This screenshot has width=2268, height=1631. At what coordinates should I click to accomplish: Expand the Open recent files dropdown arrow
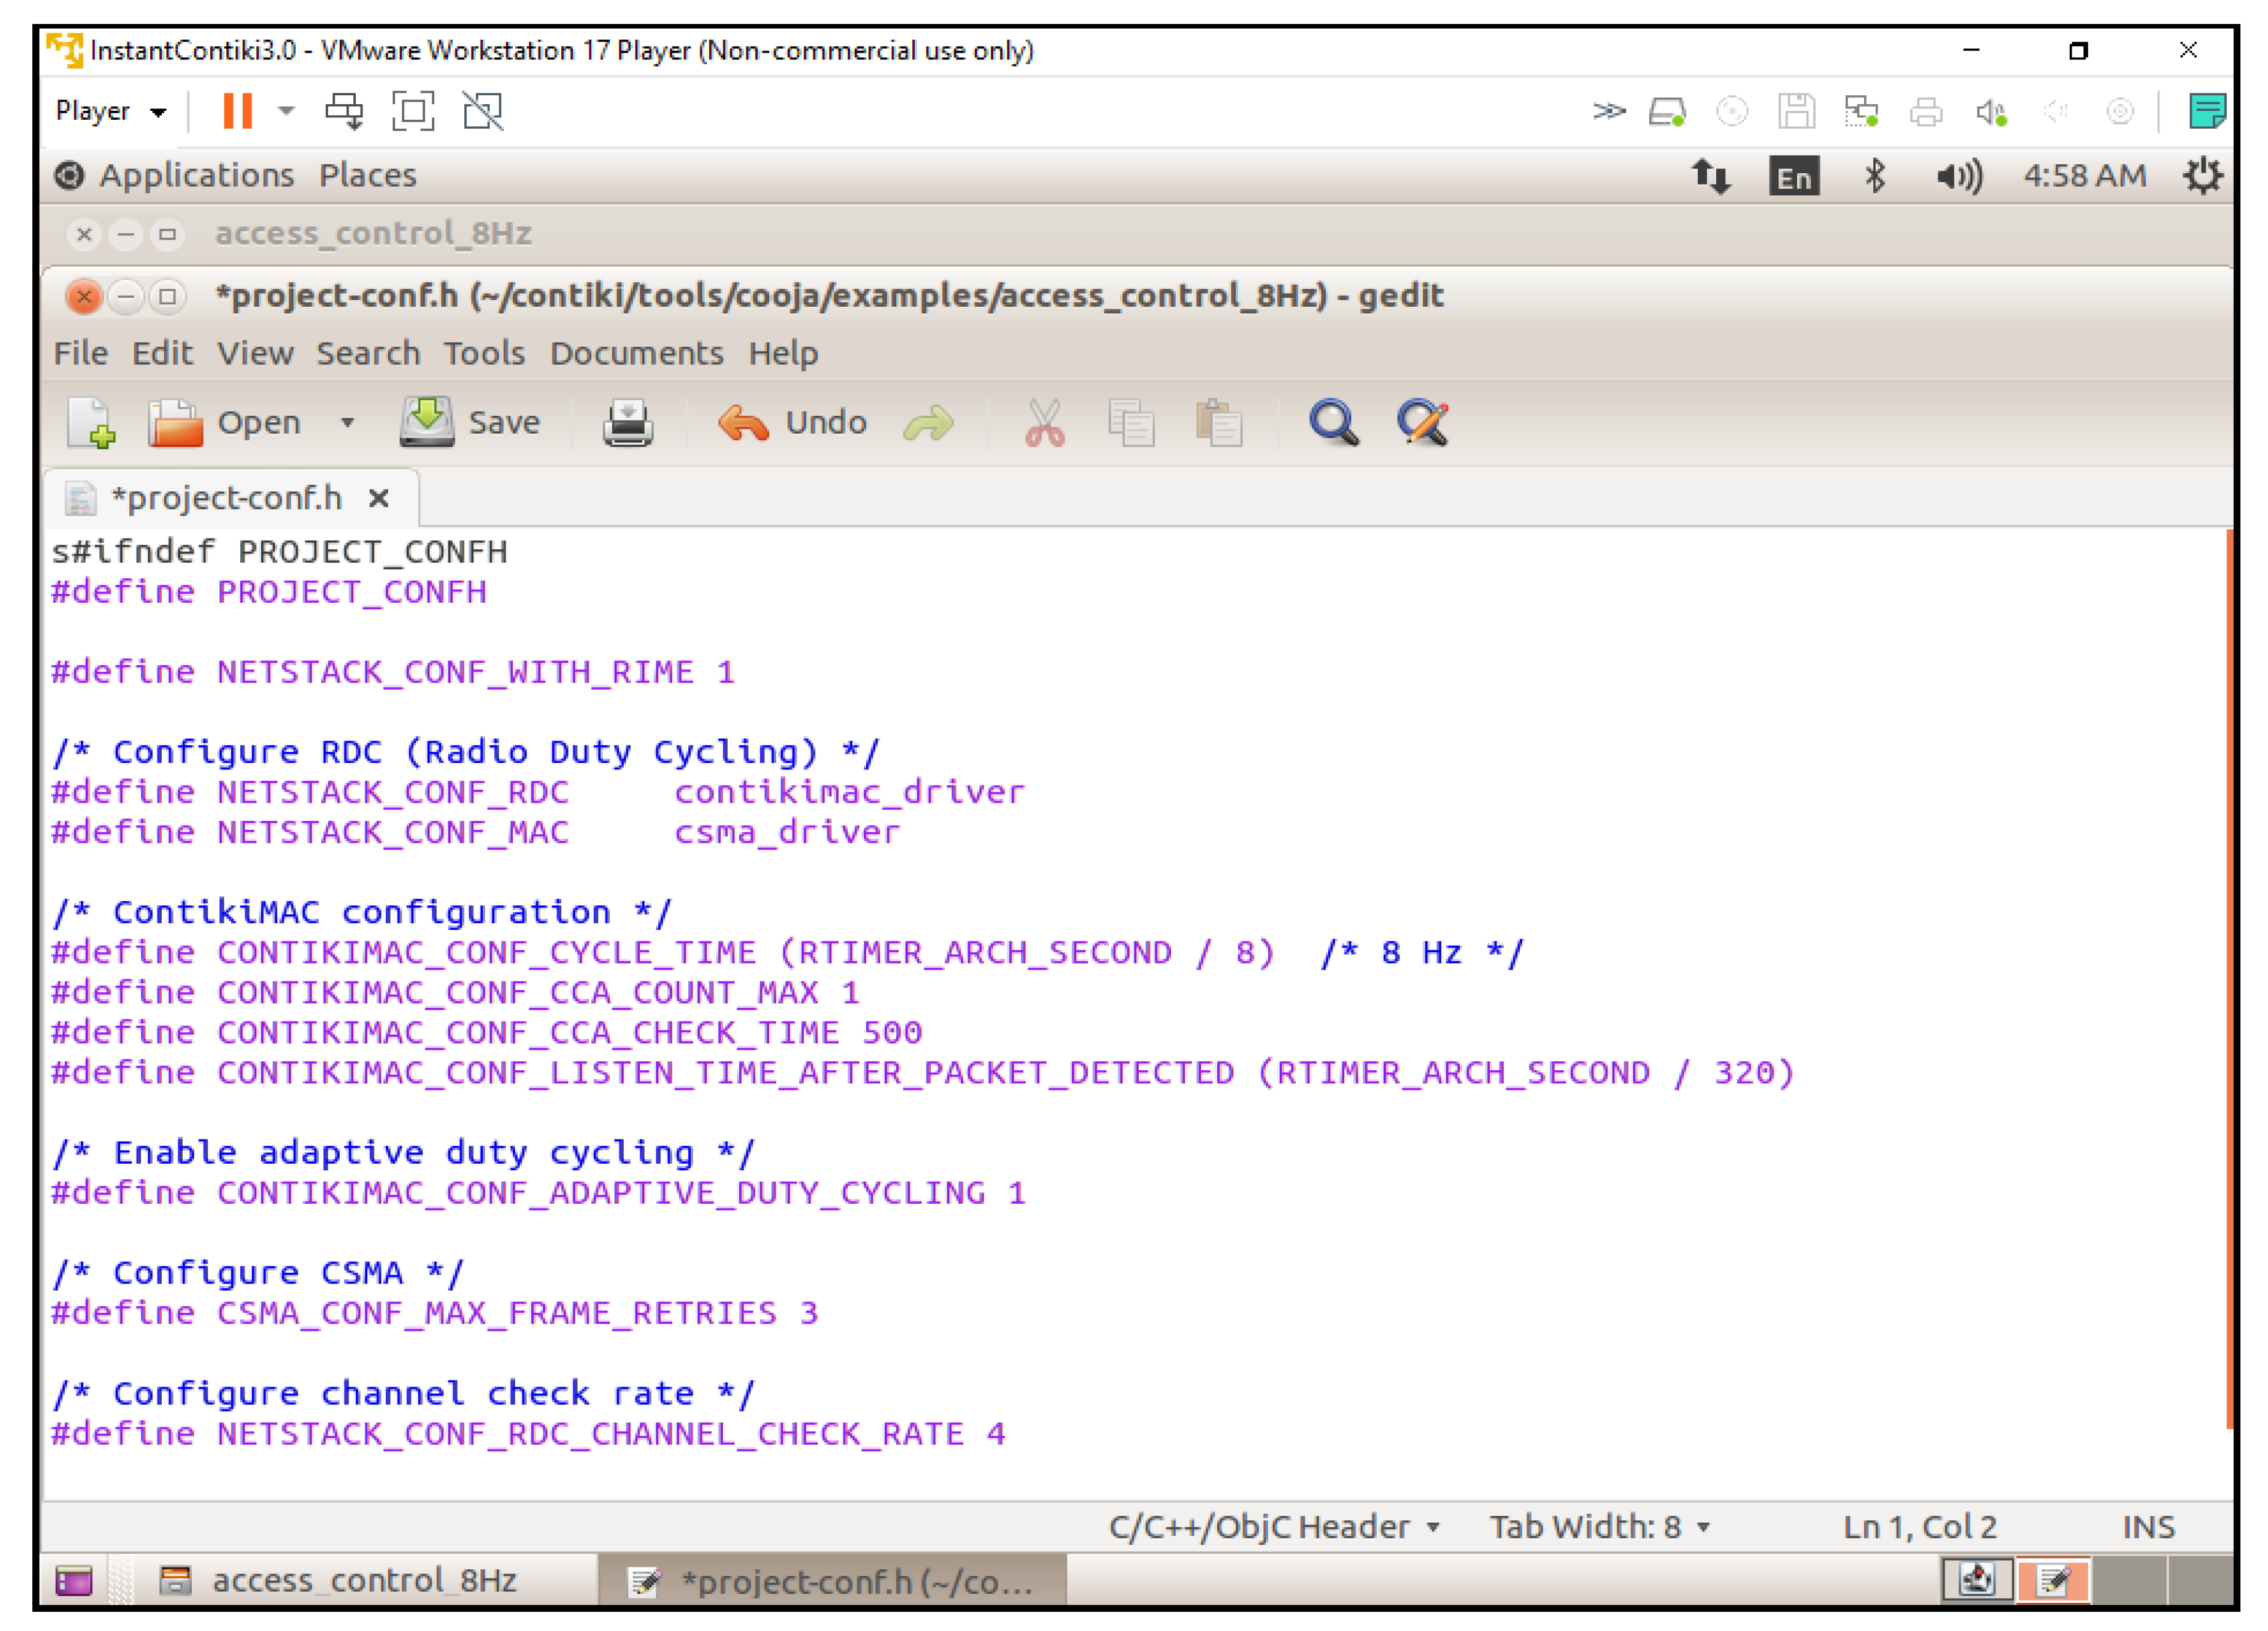(347, 422)
